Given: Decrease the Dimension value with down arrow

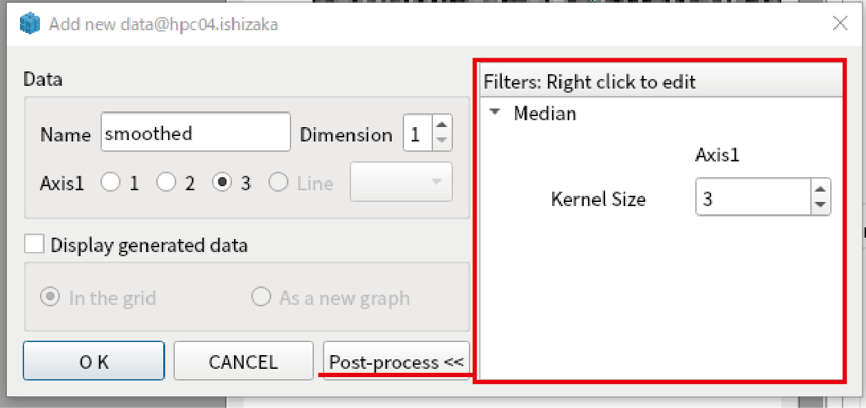Looking at the screenshot, I should pyautogui.click(x=442, y=141).
